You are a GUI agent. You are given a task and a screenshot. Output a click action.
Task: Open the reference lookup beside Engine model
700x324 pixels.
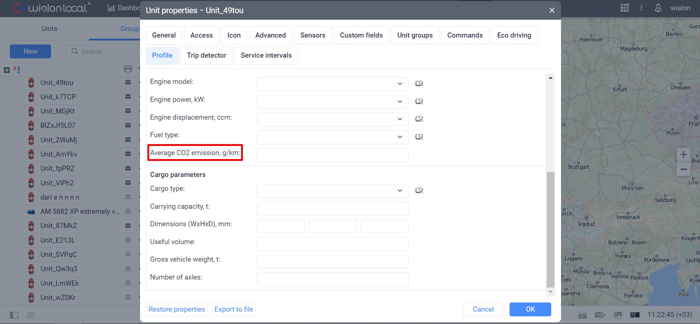coord(419,84)
